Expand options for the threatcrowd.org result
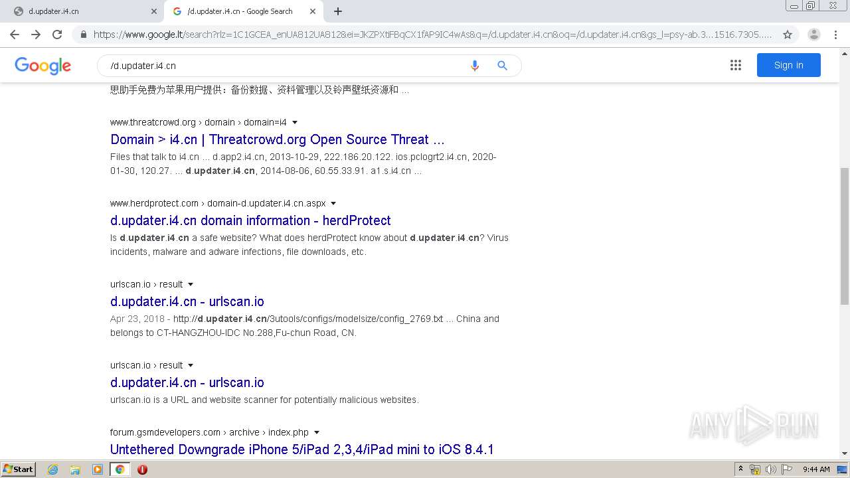The height and width of the screenshot is (478, 850). (295, 122)
